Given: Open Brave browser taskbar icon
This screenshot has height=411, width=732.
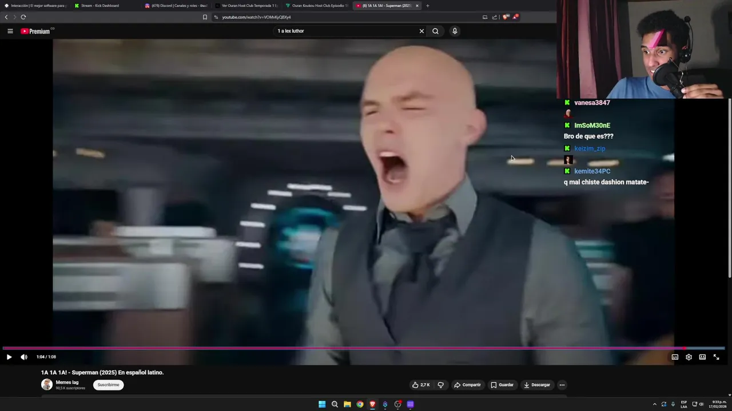Looking at the screenshot, I should tap(372, 404).
